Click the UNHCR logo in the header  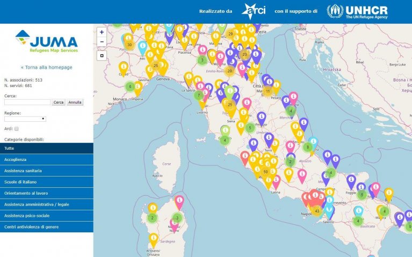click(x=358, y=11)
